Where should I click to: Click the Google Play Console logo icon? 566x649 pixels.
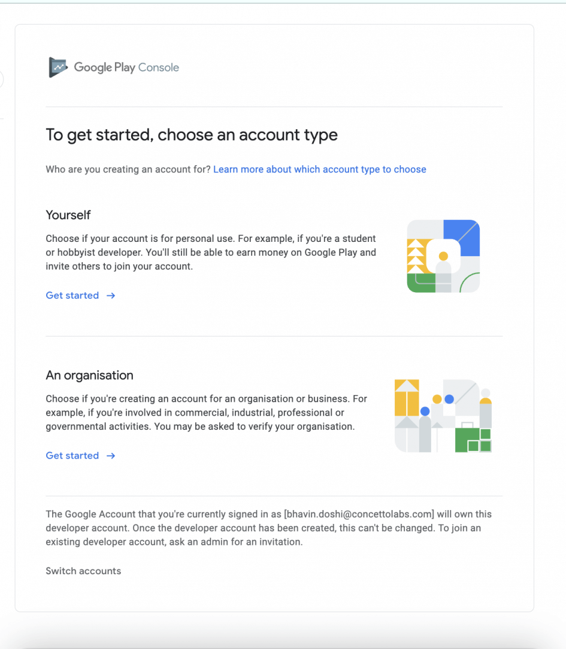coord(57,68)
